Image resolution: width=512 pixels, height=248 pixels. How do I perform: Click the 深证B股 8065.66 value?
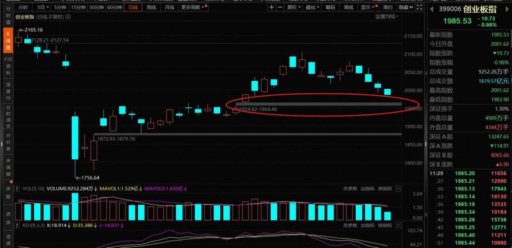tap(499, 155)
